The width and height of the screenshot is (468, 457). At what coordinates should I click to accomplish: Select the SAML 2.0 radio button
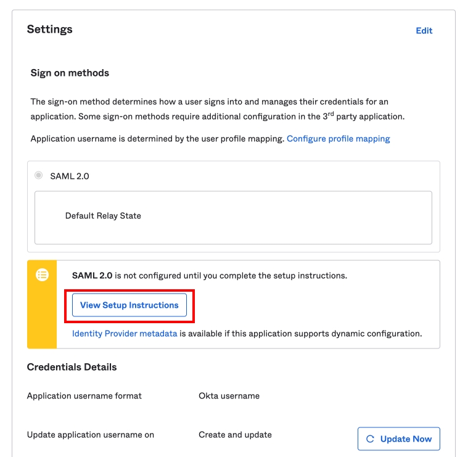point(39,176)
